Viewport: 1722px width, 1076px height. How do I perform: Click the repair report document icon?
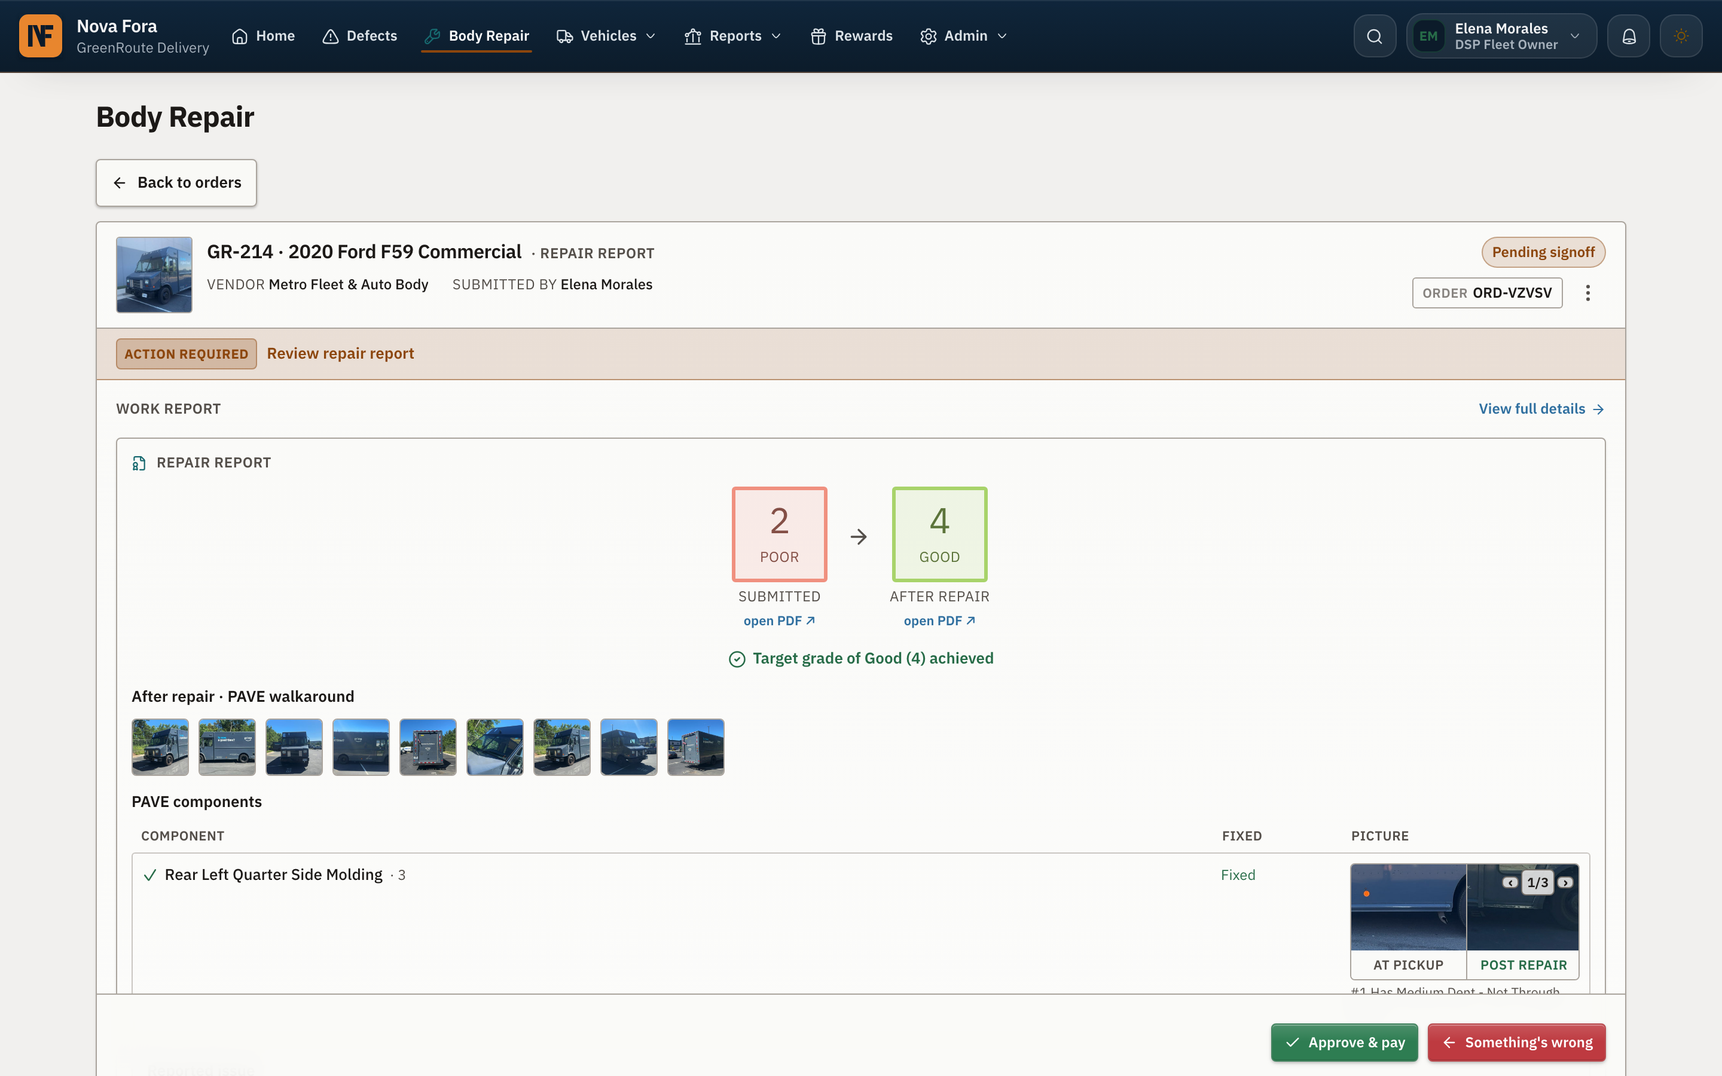pos(139,463)
